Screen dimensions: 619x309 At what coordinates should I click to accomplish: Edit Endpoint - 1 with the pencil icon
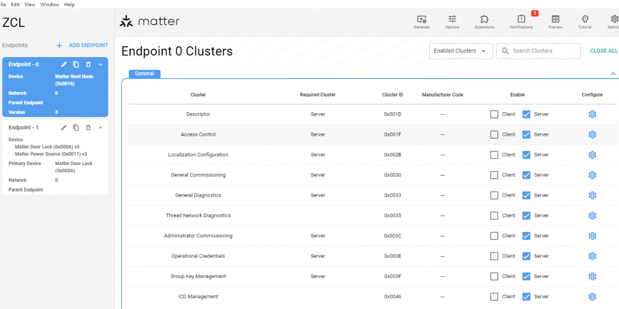pos(64,128)
